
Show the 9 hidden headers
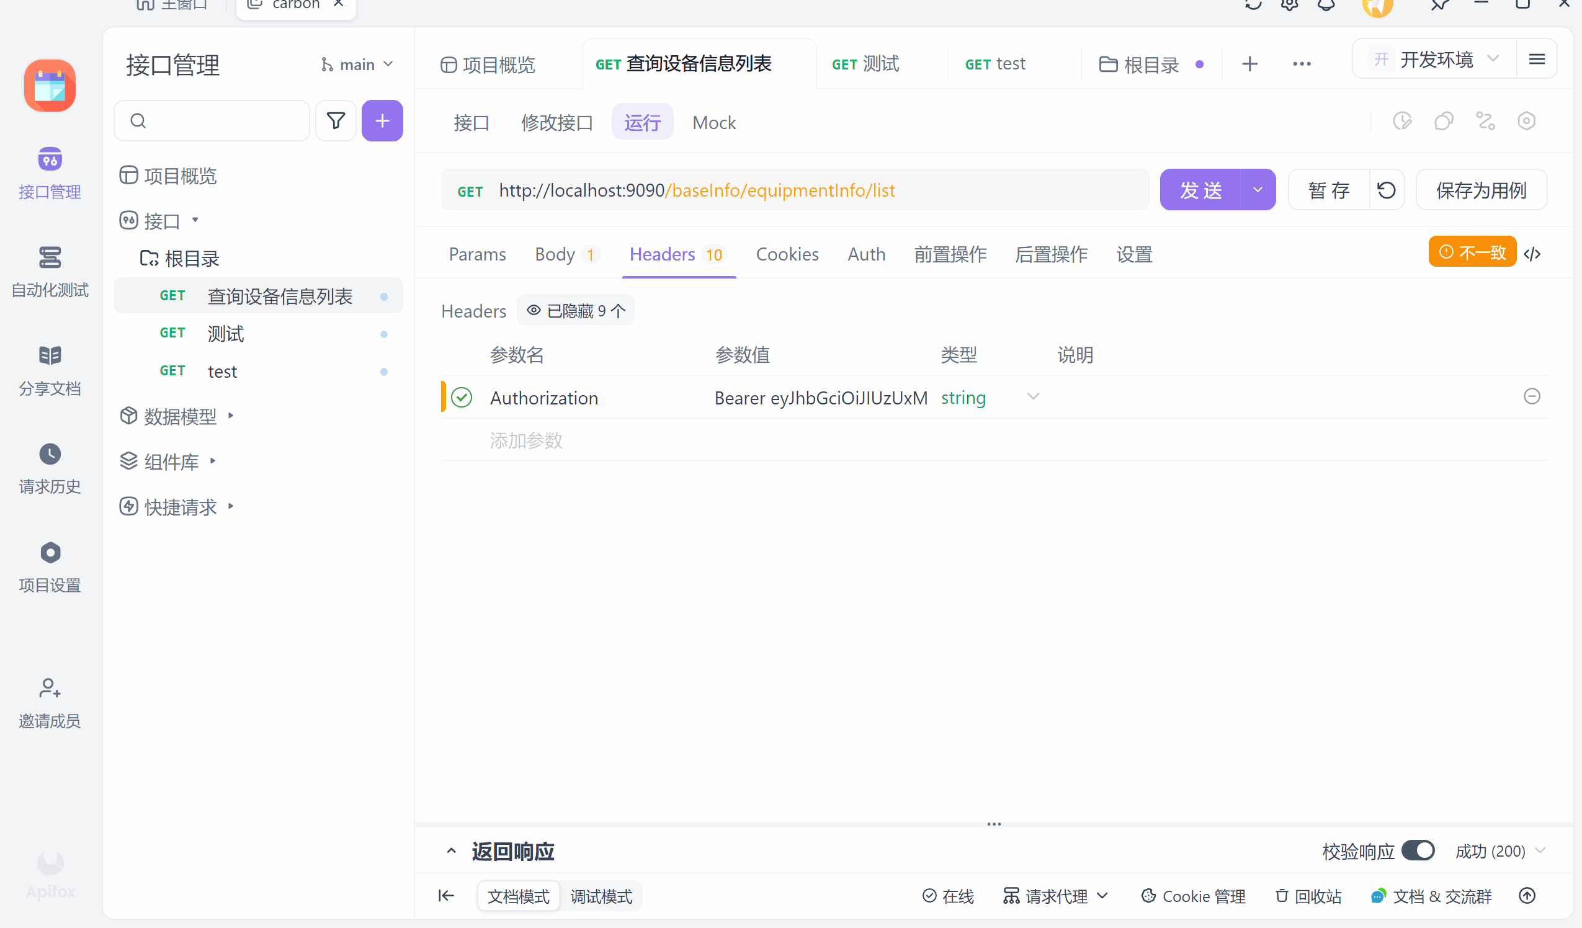pos(575,310)
